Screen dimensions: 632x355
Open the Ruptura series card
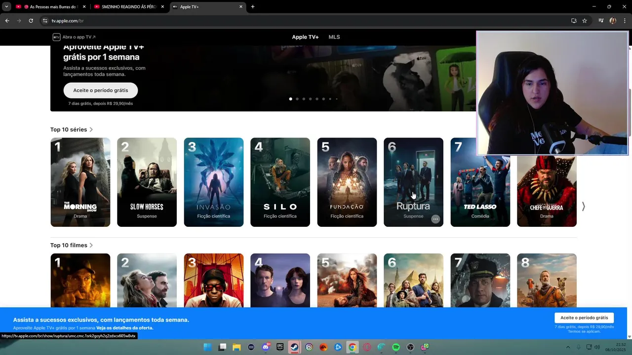tap(413, 182)
